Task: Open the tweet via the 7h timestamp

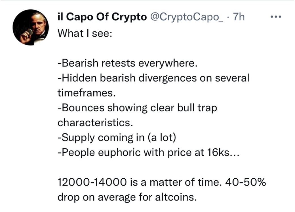Action: [x=238, y=17]
